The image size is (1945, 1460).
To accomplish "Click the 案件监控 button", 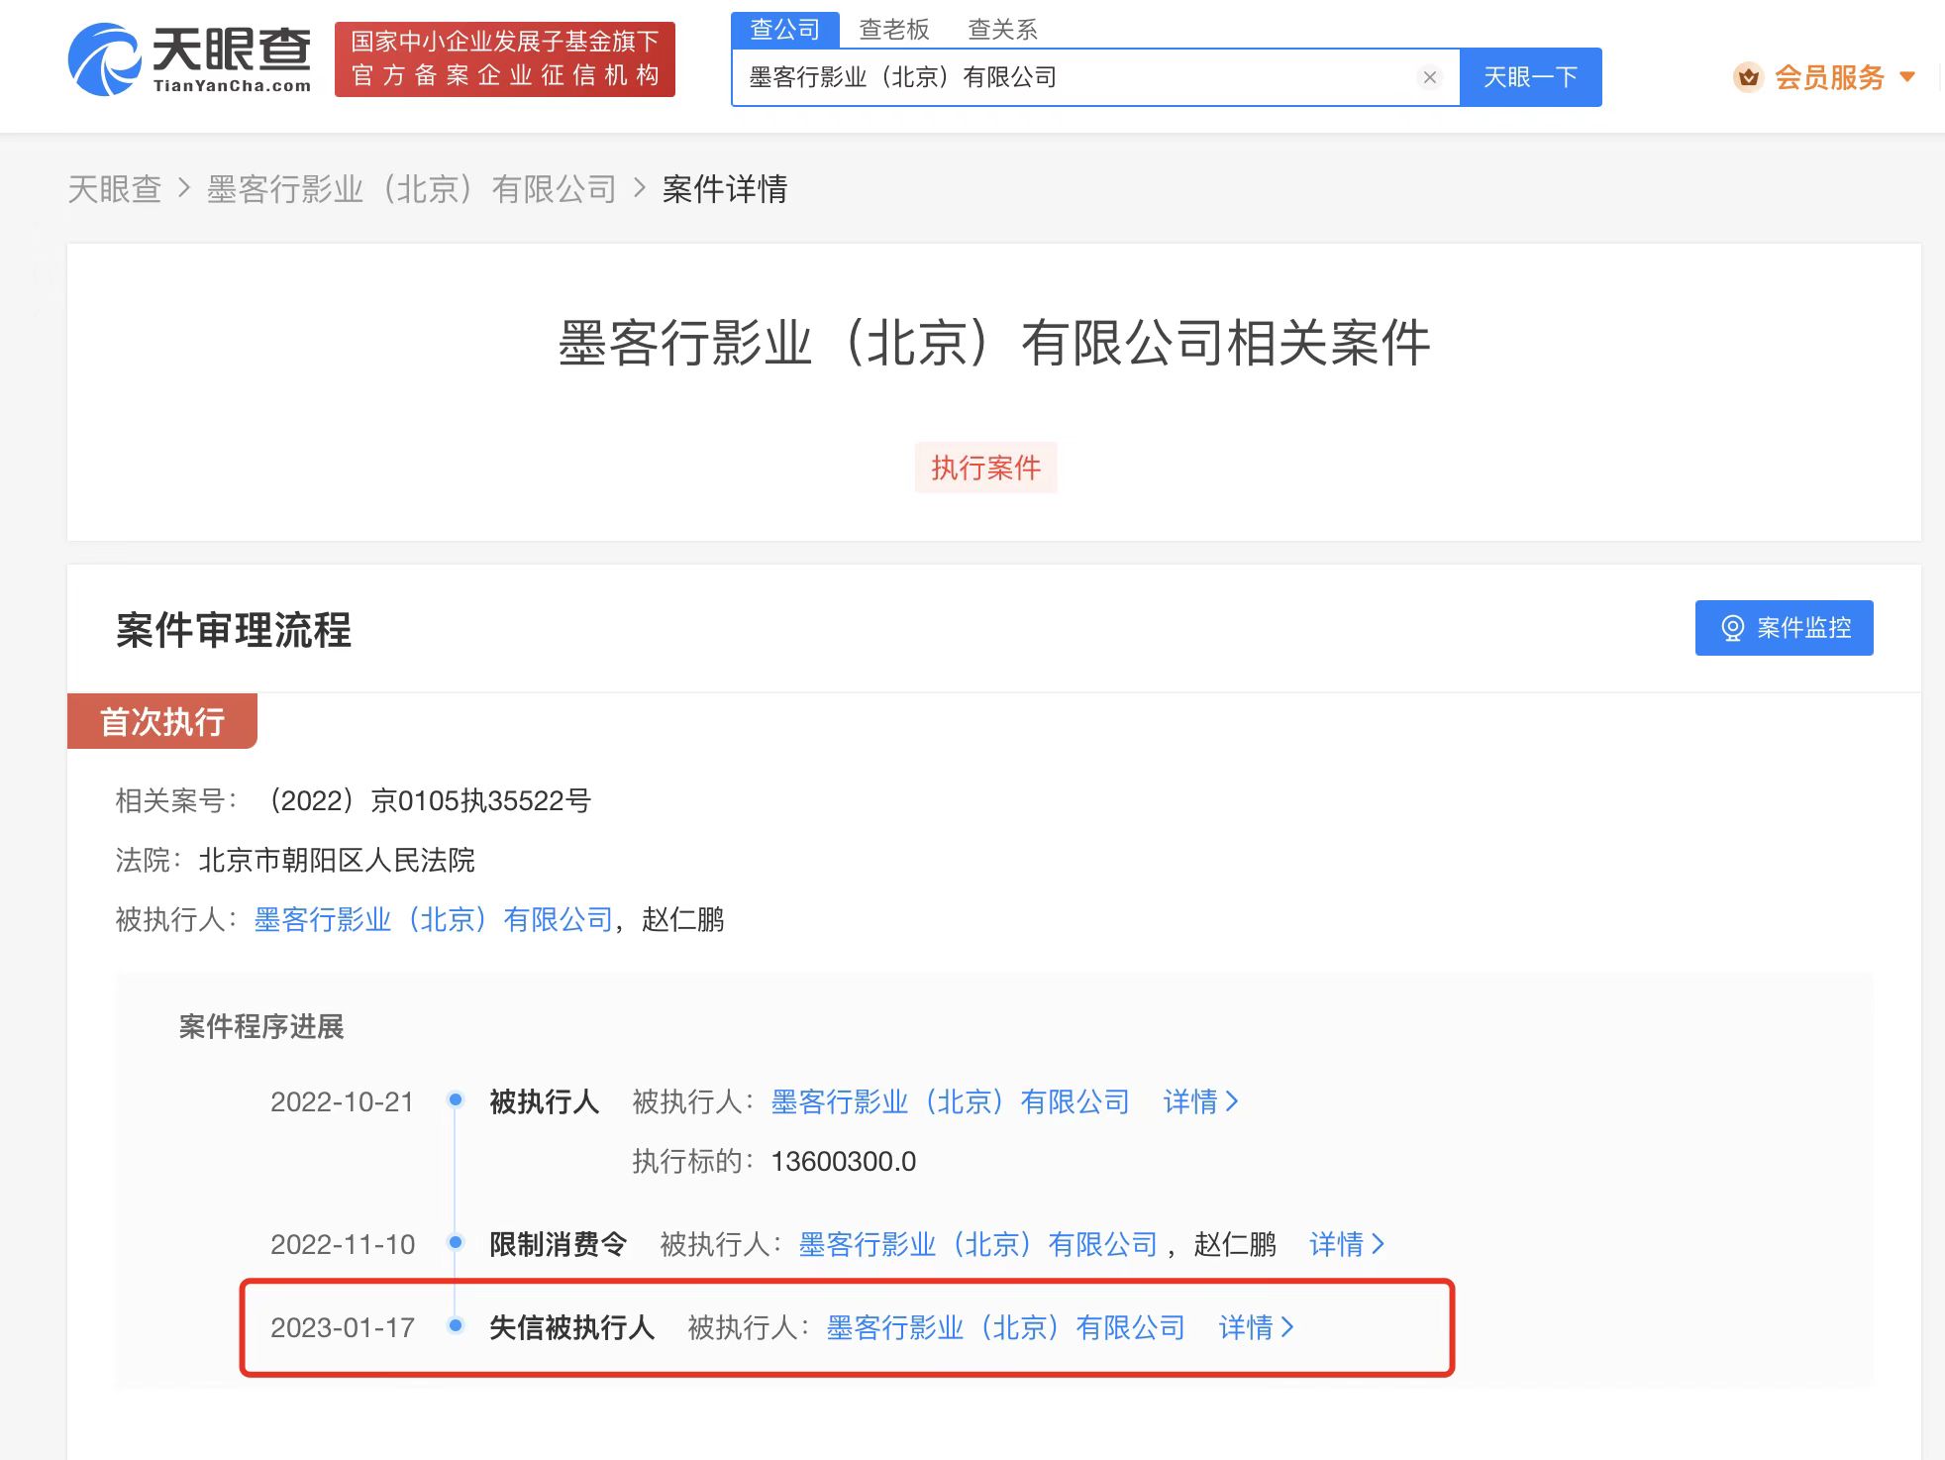I will tap(1784, 628).
